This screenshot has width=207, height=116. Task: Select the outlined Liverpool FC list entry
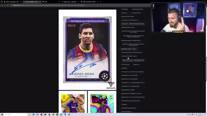132,24
